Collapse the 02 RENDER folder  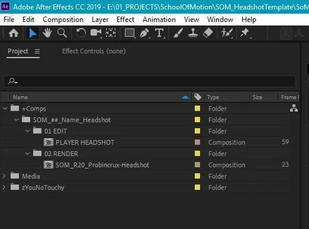coord(28,154)
